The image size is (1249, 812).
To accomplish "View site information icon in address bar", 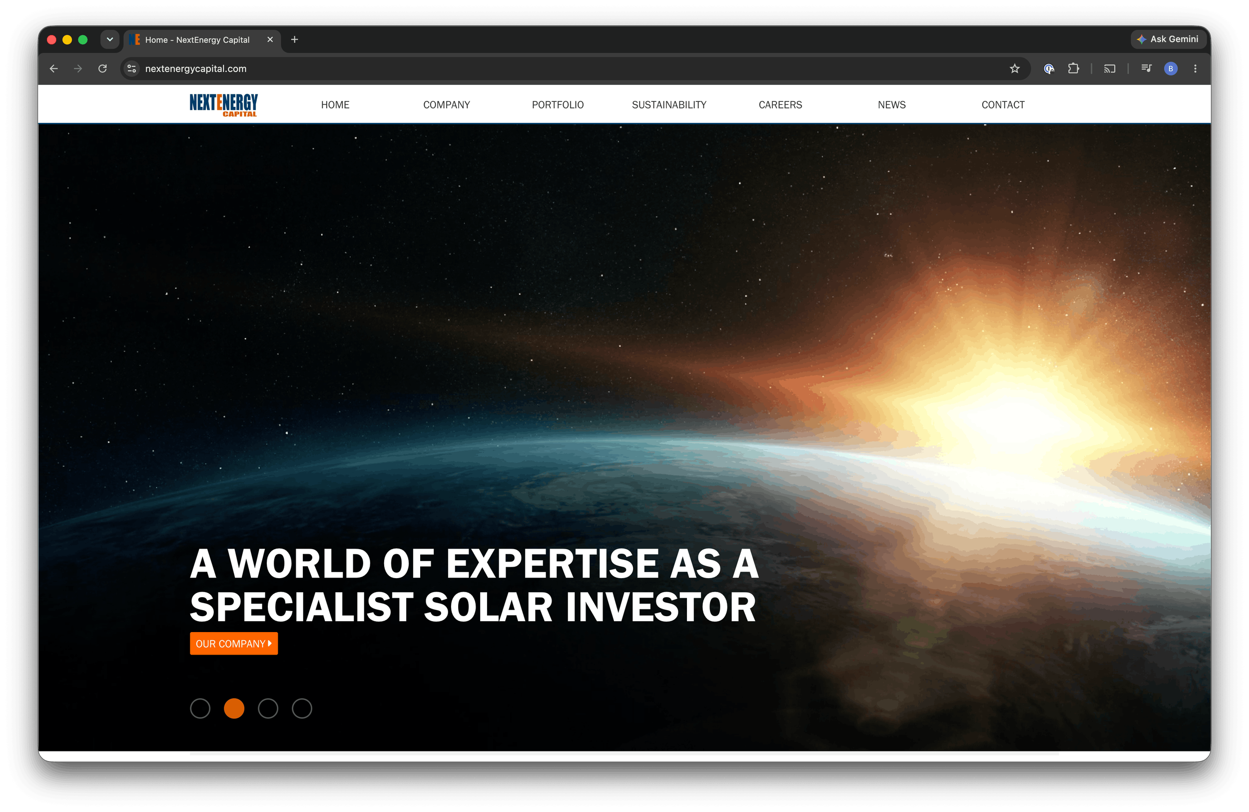I will [x=132, y=69].
